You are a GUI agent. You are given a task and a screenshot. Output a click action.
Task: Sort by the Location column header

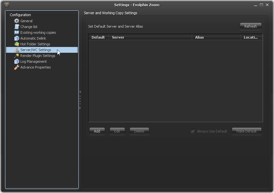point(251,37)
